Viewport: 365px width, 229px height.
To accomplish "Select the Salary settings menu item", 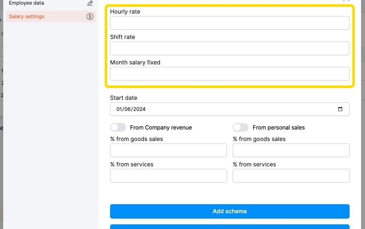I will 51,17.
